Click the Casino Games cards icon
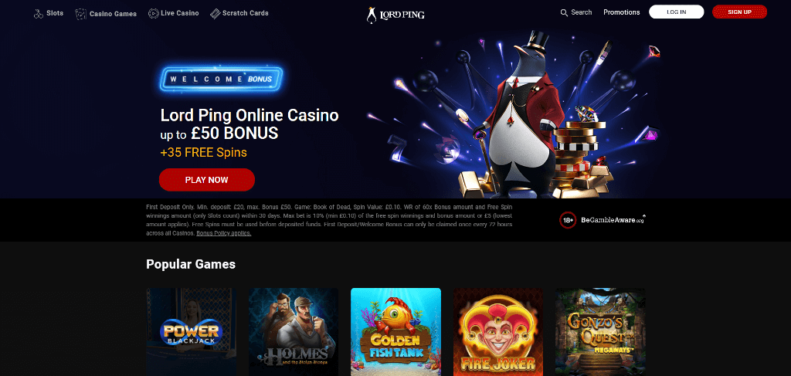Image resolution: width=791 pixels, height=376 pixels. (80, 14)
